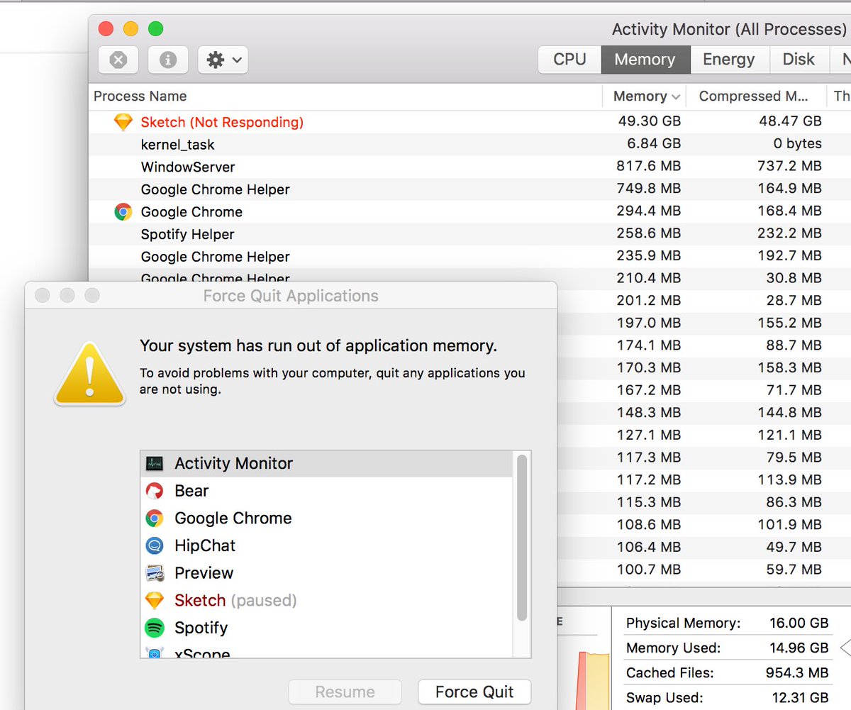The height and width of the screenshot is (710, 851).
Task: Click the yellow warning triangle icon
Action: click(x=90, y=373)
